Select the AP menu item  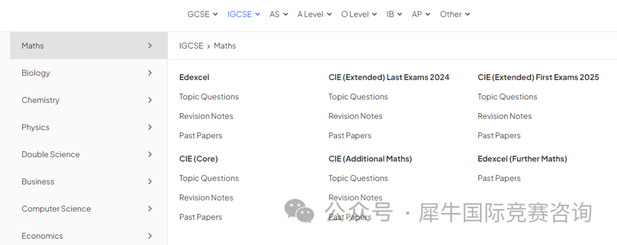click(x=421, y=14)
